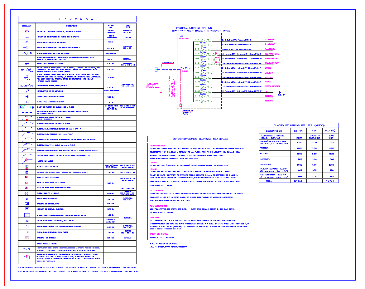Select the POZO DE TIERRA specification heading

159,234
